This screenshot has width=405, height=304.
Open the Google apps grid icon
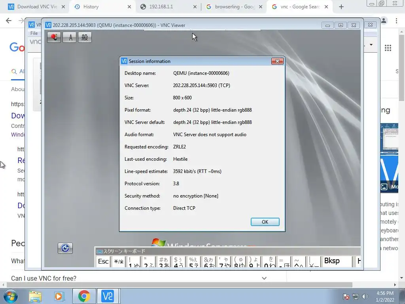click(x=388, y=48)
